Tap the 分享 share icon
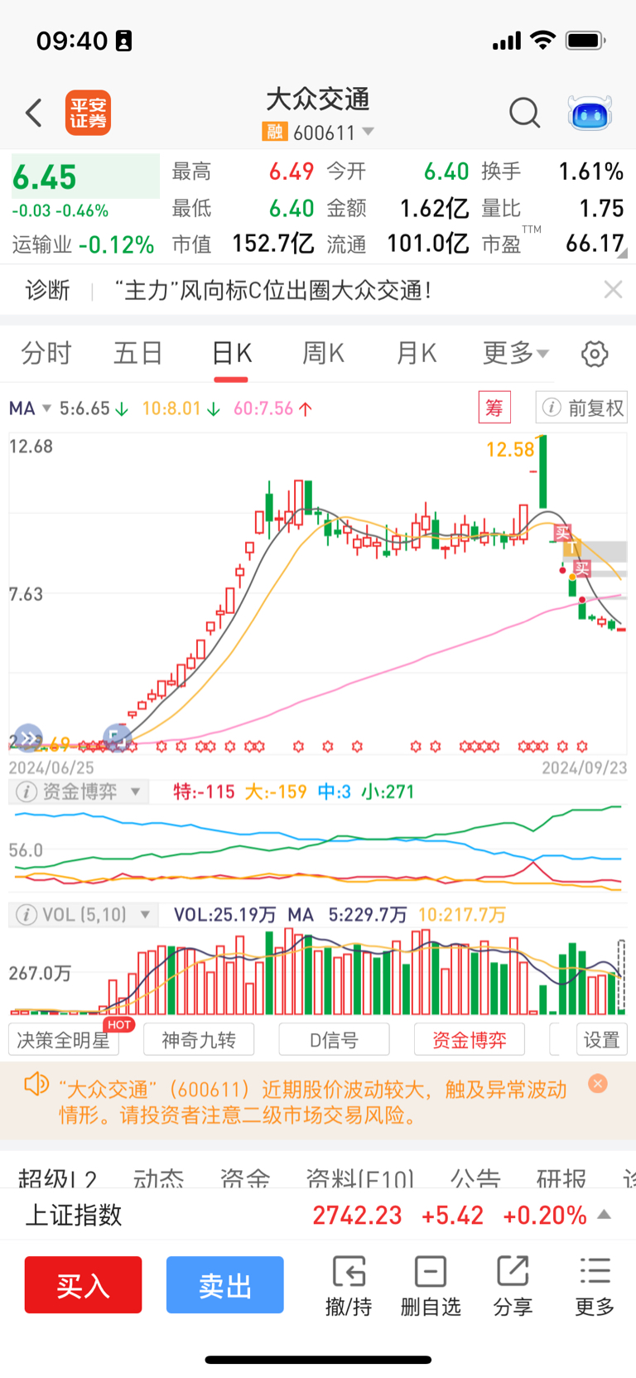 [513, 1285]
